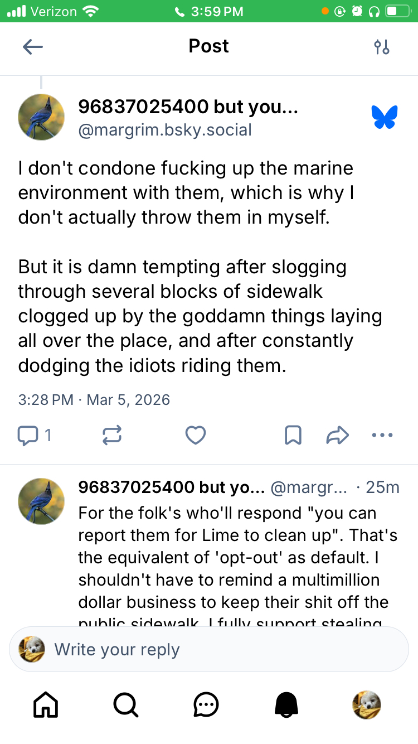Tap the blue butterfly Bluesky icon
The width and height of the screenshot is (418, 744).
pyautogui.click(x=385, y=117)
